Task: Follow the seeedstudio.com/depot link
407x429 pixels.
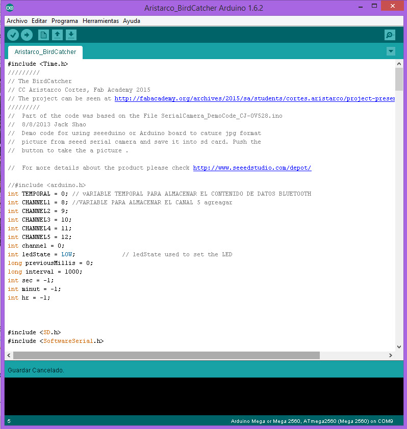Action: click(252, 168)
